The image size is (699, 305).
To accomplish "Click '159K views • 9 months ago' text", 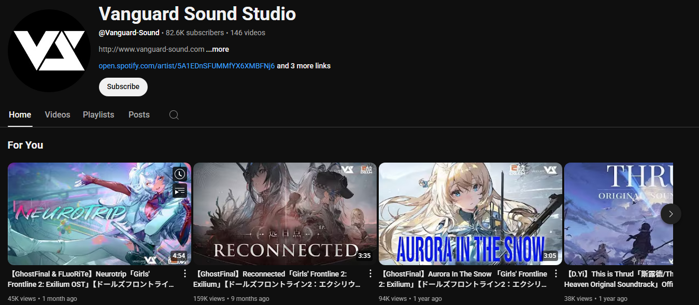I will tap(231, 299).
